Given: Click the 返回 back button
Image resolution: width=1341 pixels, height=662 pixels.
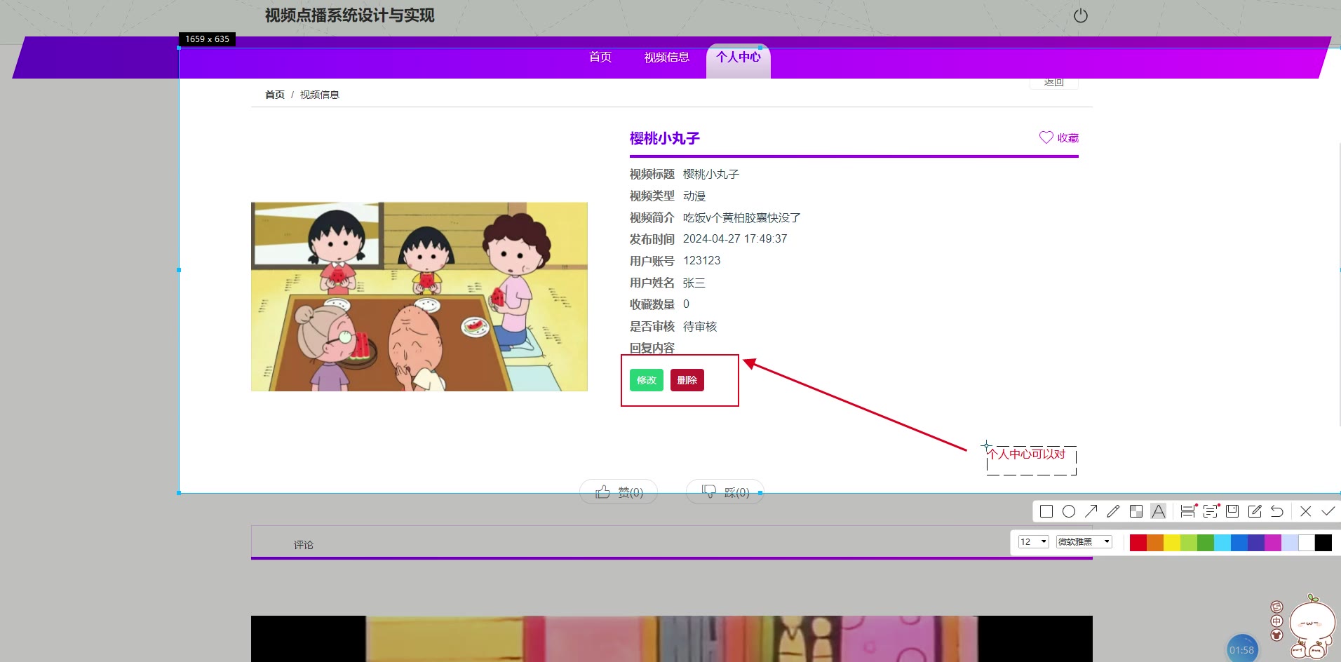Looking at the screenshot, I should click(1054, 83).
